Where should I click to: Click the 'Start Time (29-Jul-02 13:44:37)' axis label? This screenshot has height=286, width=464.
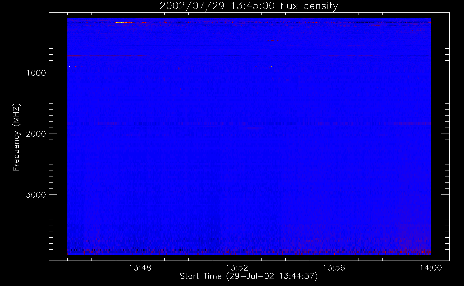pyautogui.click(x=249, y=276)
